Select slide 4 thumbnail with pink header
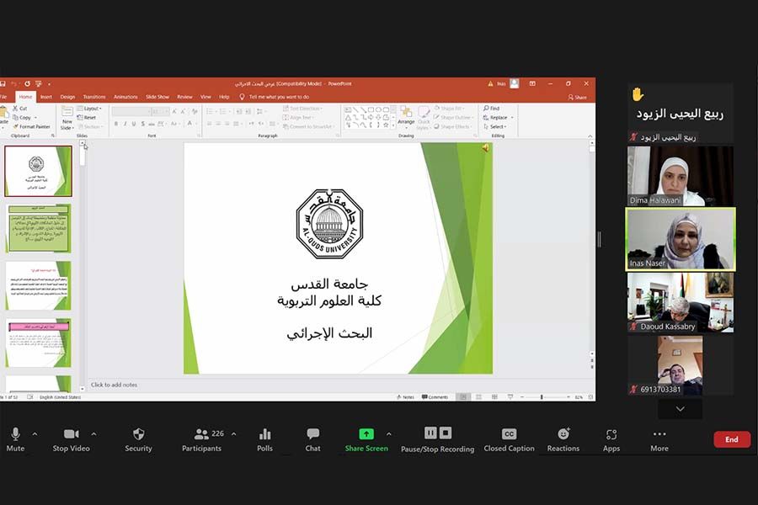Image resolution: width=758 pixels, height=505 pixels. coord(39,343)
